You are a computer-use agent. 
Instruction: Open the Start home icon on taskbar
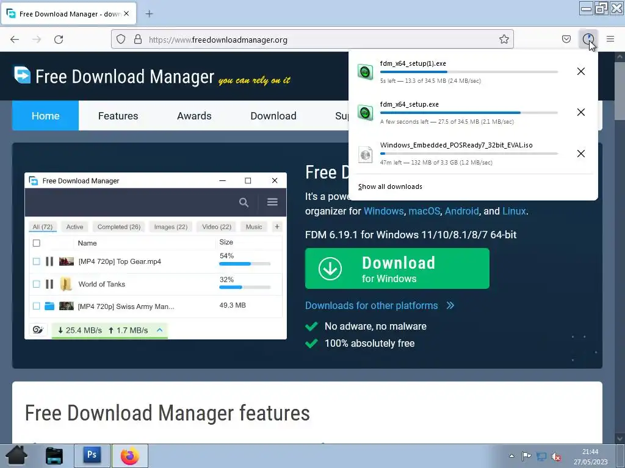click(x=16, y=456)
